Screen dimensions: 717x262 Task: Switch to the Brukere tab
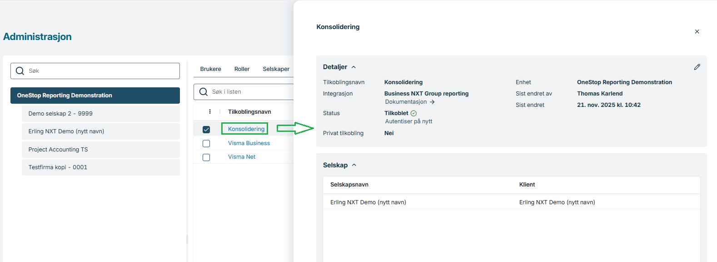(210, 69)
